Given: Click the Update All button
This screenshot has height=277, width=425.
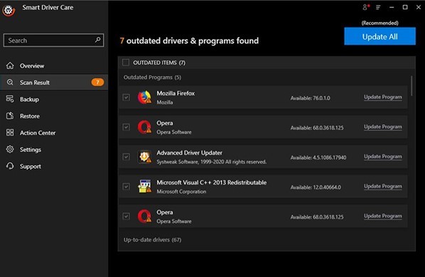Looking at the screenshot, I should click(x=380, y=36).
